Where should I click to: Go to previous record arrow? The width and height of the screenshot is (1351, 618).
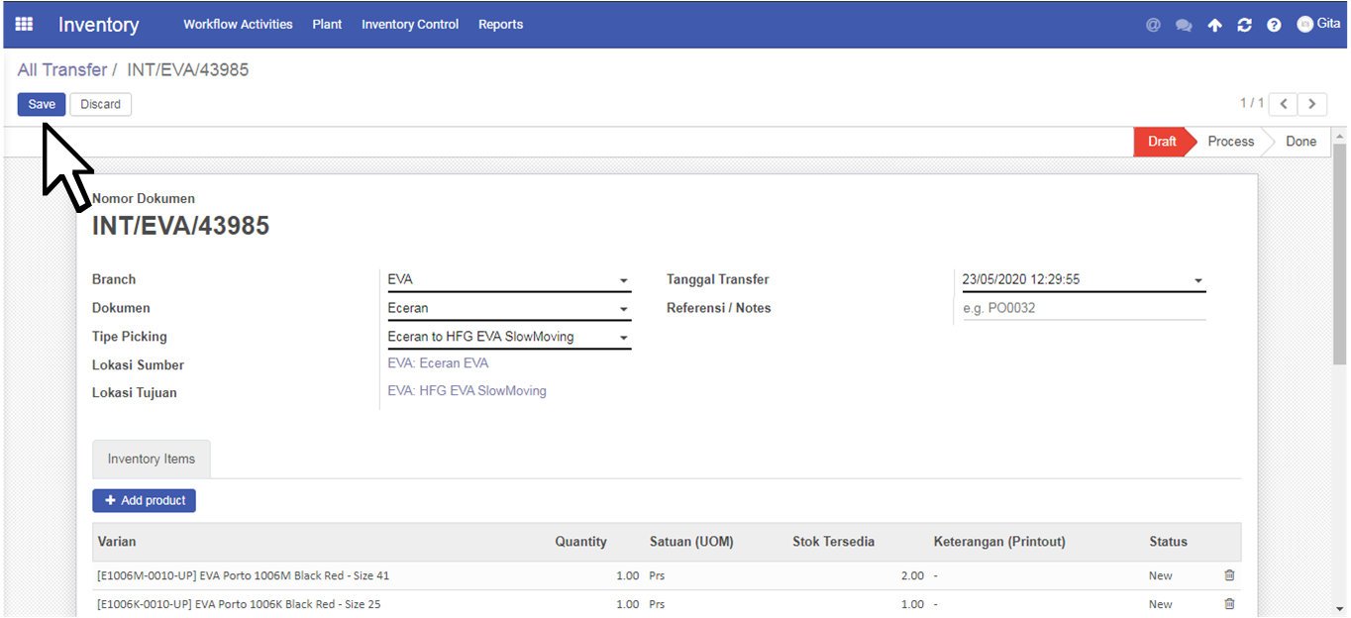[1284, 104]
